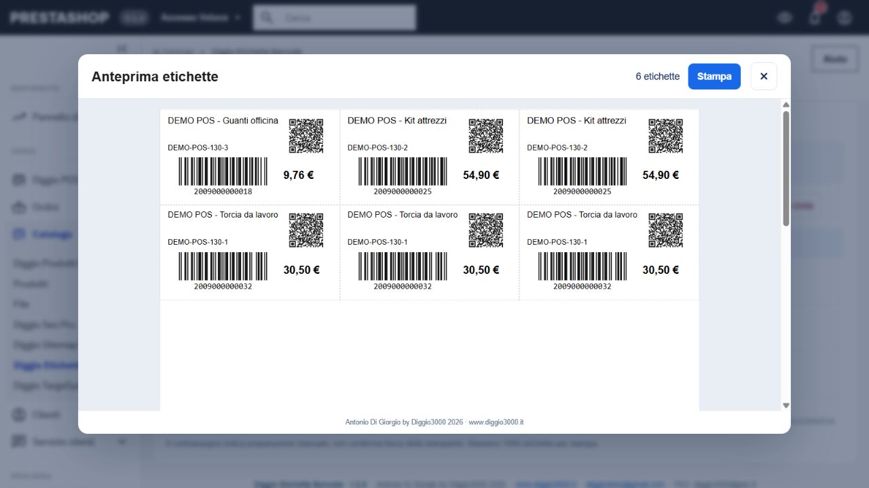Viewport: 869px width, 488px height.
Task: Select the label name DEMO POS - Guanti officina
Action: (x=223, y=121)
